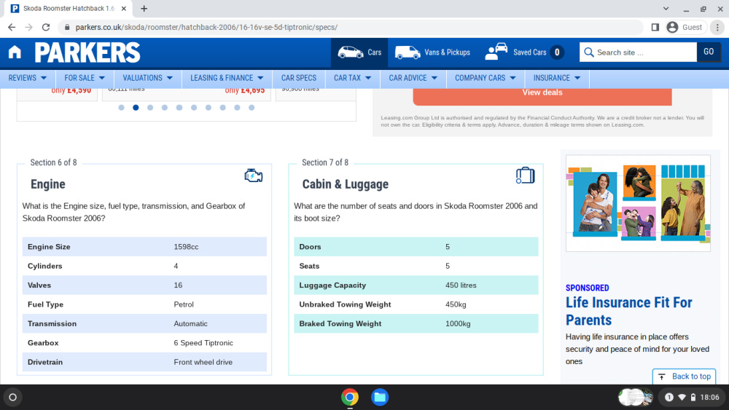The width and height of the screenshot is (729, 410).
Task: Select the seventh carousel dot
Action: (x=208, y=108)
